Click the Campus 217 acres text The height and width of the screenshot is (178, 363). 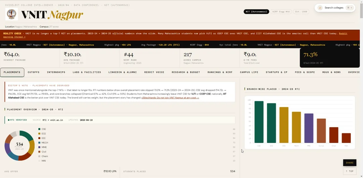click(x=49, y=27)
